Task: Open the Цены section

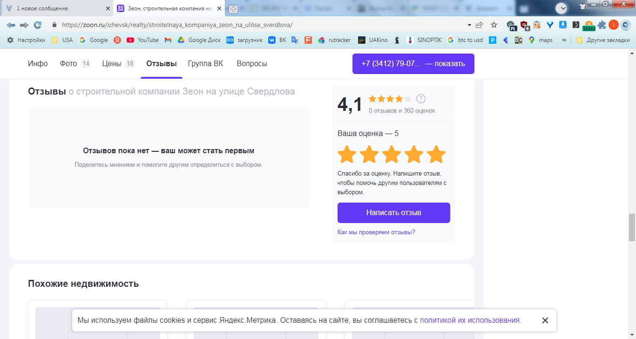Action: tap(119, 64)
